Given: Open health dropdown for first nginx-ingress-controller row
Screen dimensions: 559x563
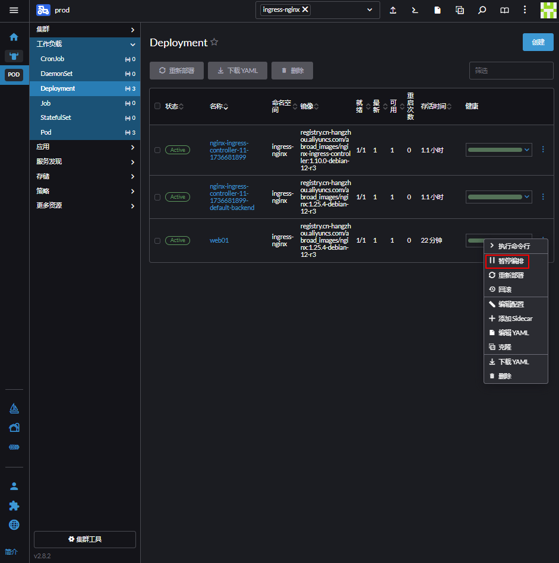Looking at the screenshot, I should [x=527, y=150].
